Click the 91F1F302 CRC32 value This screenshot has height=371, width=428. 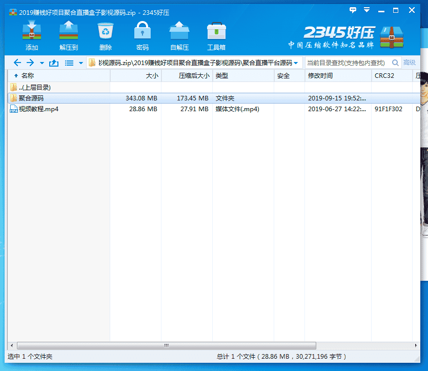(389, 109)
